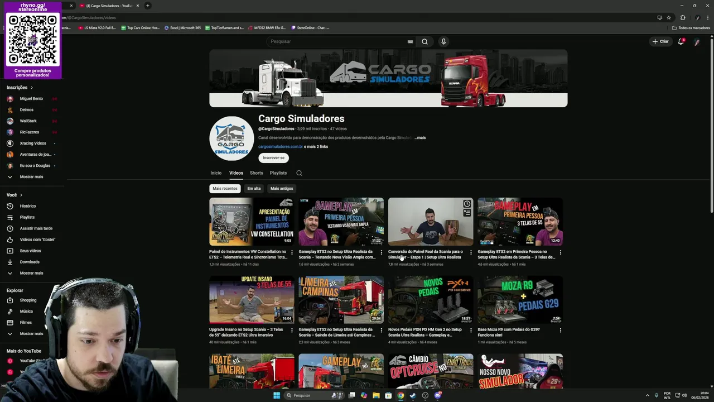Search within channel magnifier icon
714x402 pixels.
(x=299, y=173)
